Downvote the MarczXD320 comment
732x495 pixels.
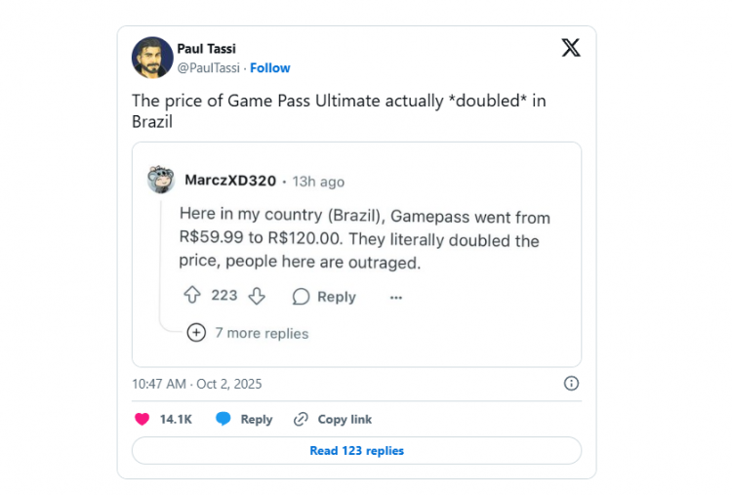click(x=257, y=296)
